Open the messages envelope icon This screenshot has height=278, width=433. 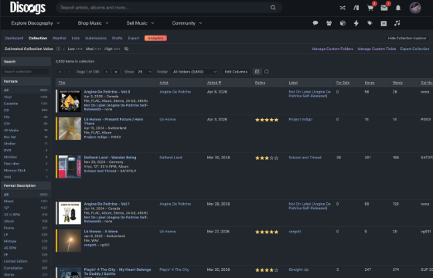tap(384, 8)
